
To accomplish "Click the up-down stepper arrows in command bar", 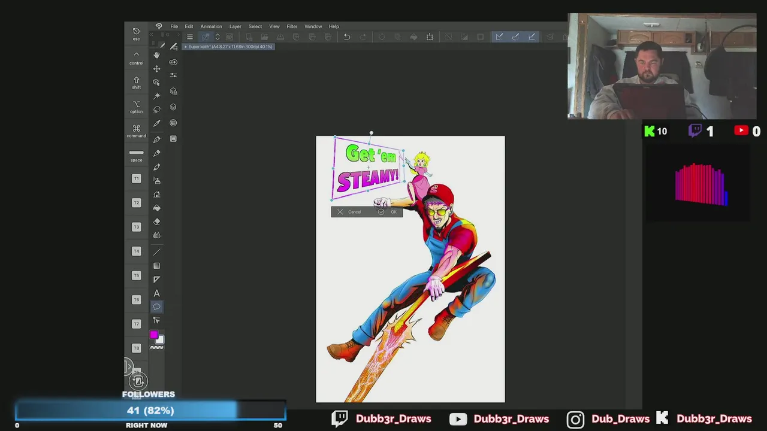I will [x=218, y=37].
